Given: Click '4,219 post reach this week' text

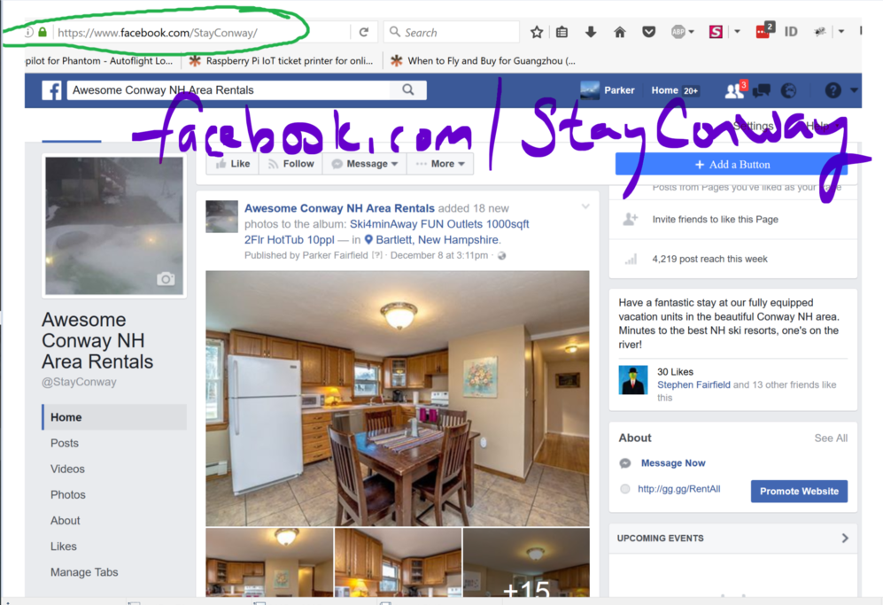Looking at the screenshot, I should pos(709,260).
